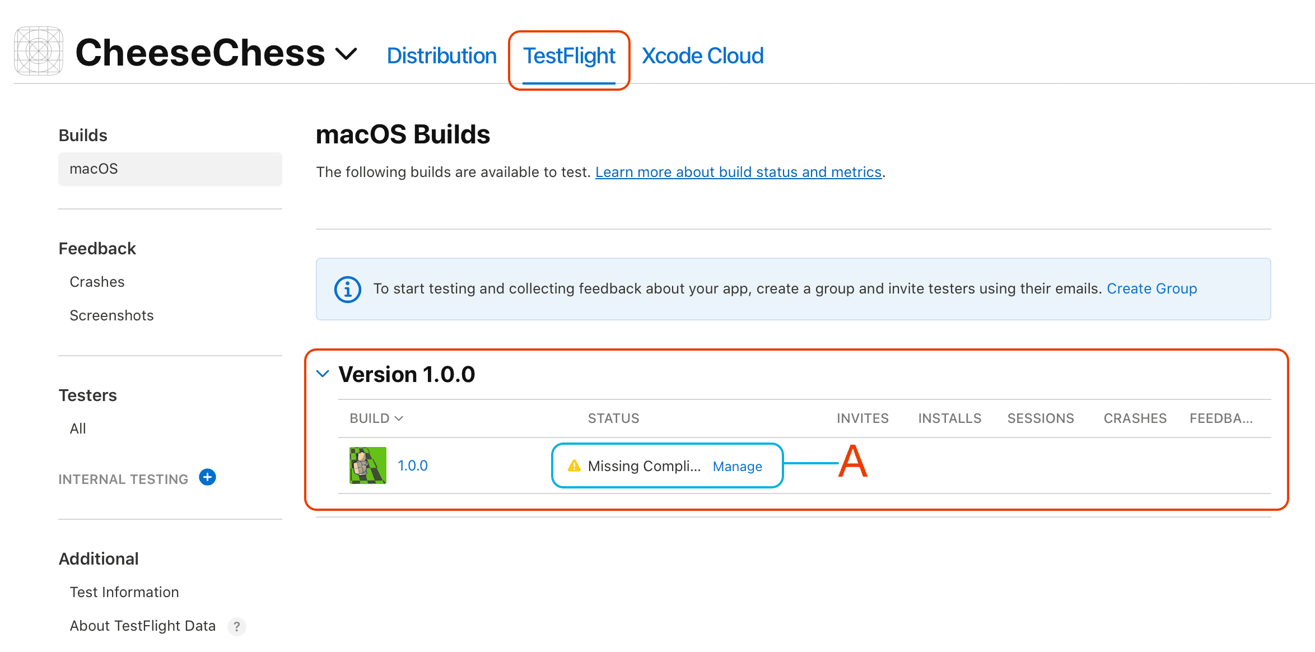Viewport: 1315px width, 652px height.
Task: Switch to the Xcode Cloud tab
Action: coord(702,55)
